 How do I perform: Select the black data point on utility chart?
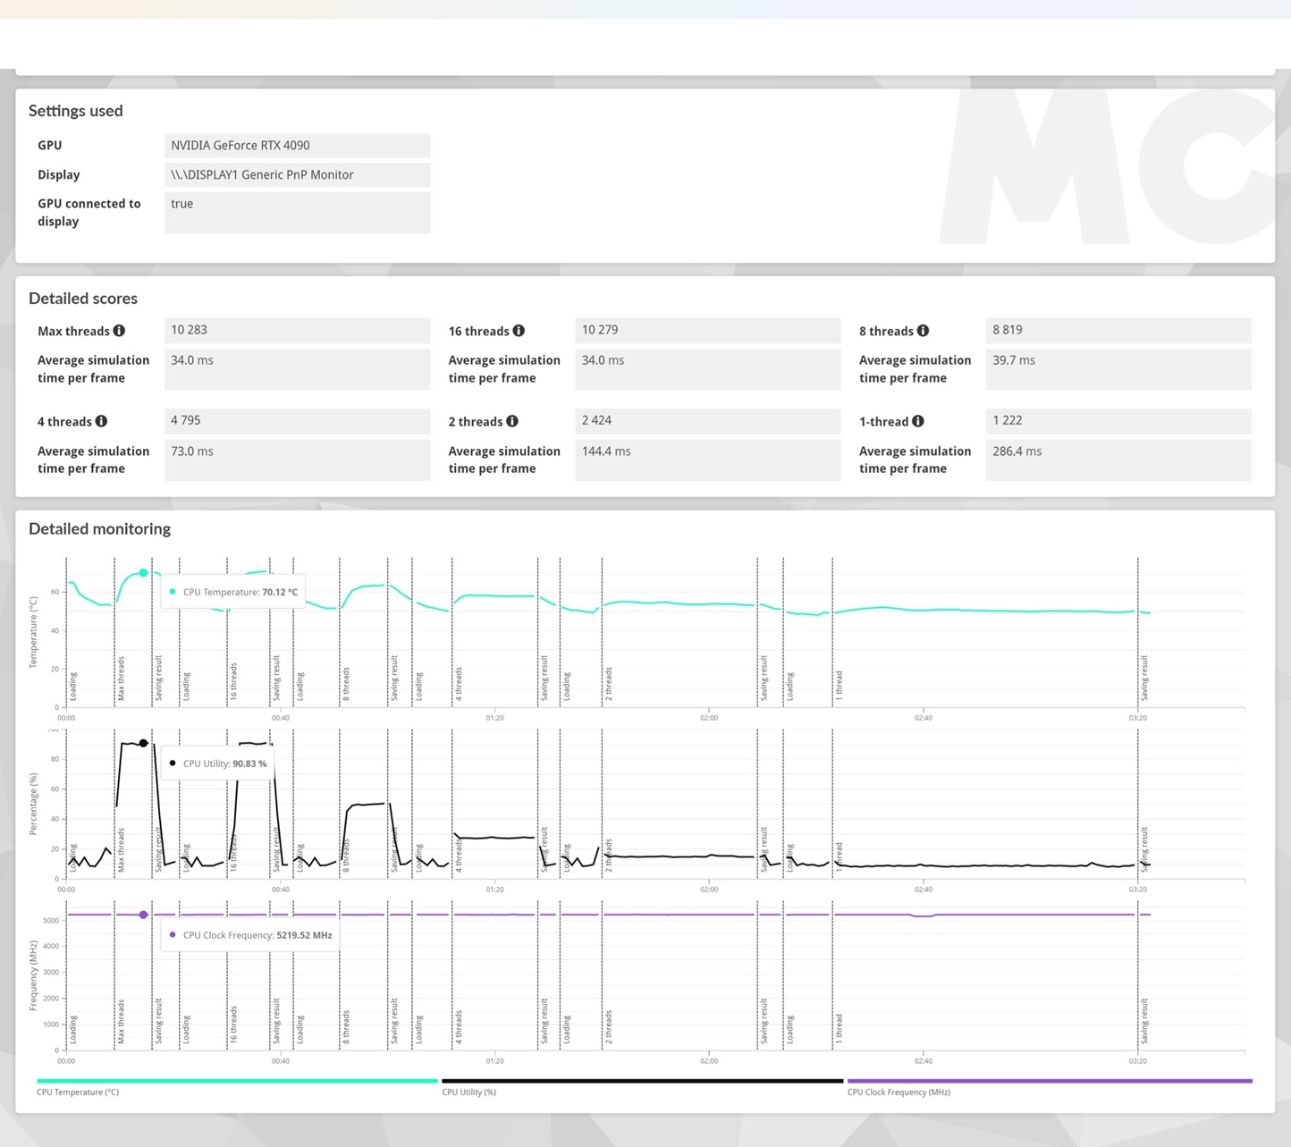click(x=143, y=744)
